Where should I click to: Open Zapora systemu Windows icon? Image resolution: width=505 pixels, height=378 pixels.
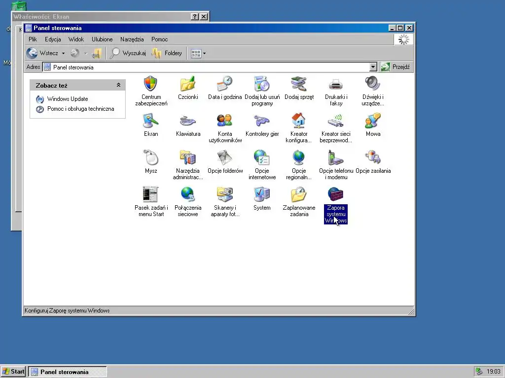335,205
